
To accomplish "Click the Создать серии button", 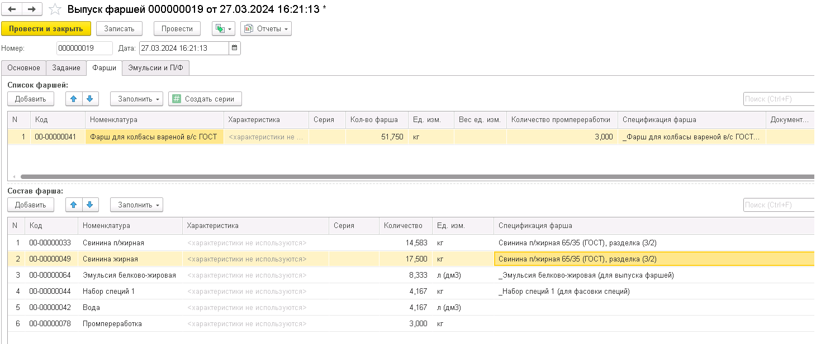I will pyautogui.click(x=205, y=99).
